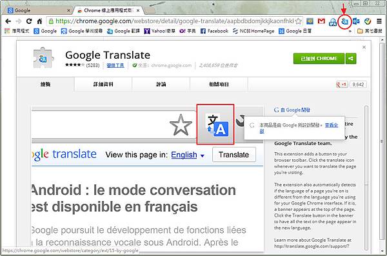Open the Yahoo! bookmark
The image size is (387, 256).
[x=159, y=31]
